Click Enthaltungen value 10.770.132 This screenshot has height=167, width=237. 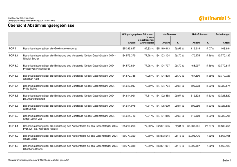point(224,56)
